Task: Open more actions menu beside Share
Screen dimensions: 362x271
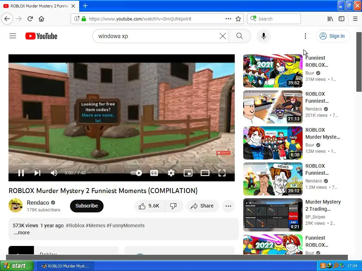Action: point(228,206)
